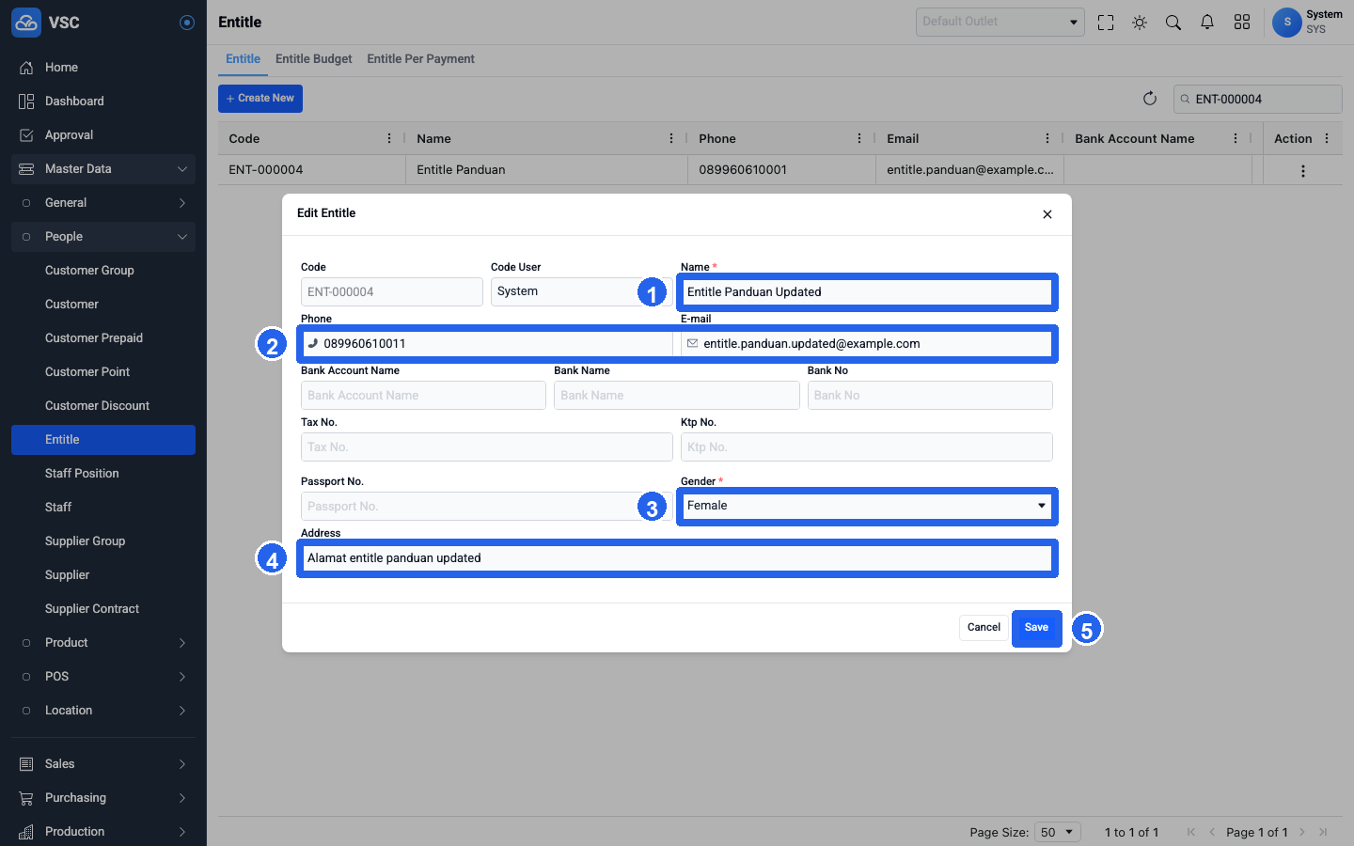Open notifications bell icon

click(x=1207, y=23)
